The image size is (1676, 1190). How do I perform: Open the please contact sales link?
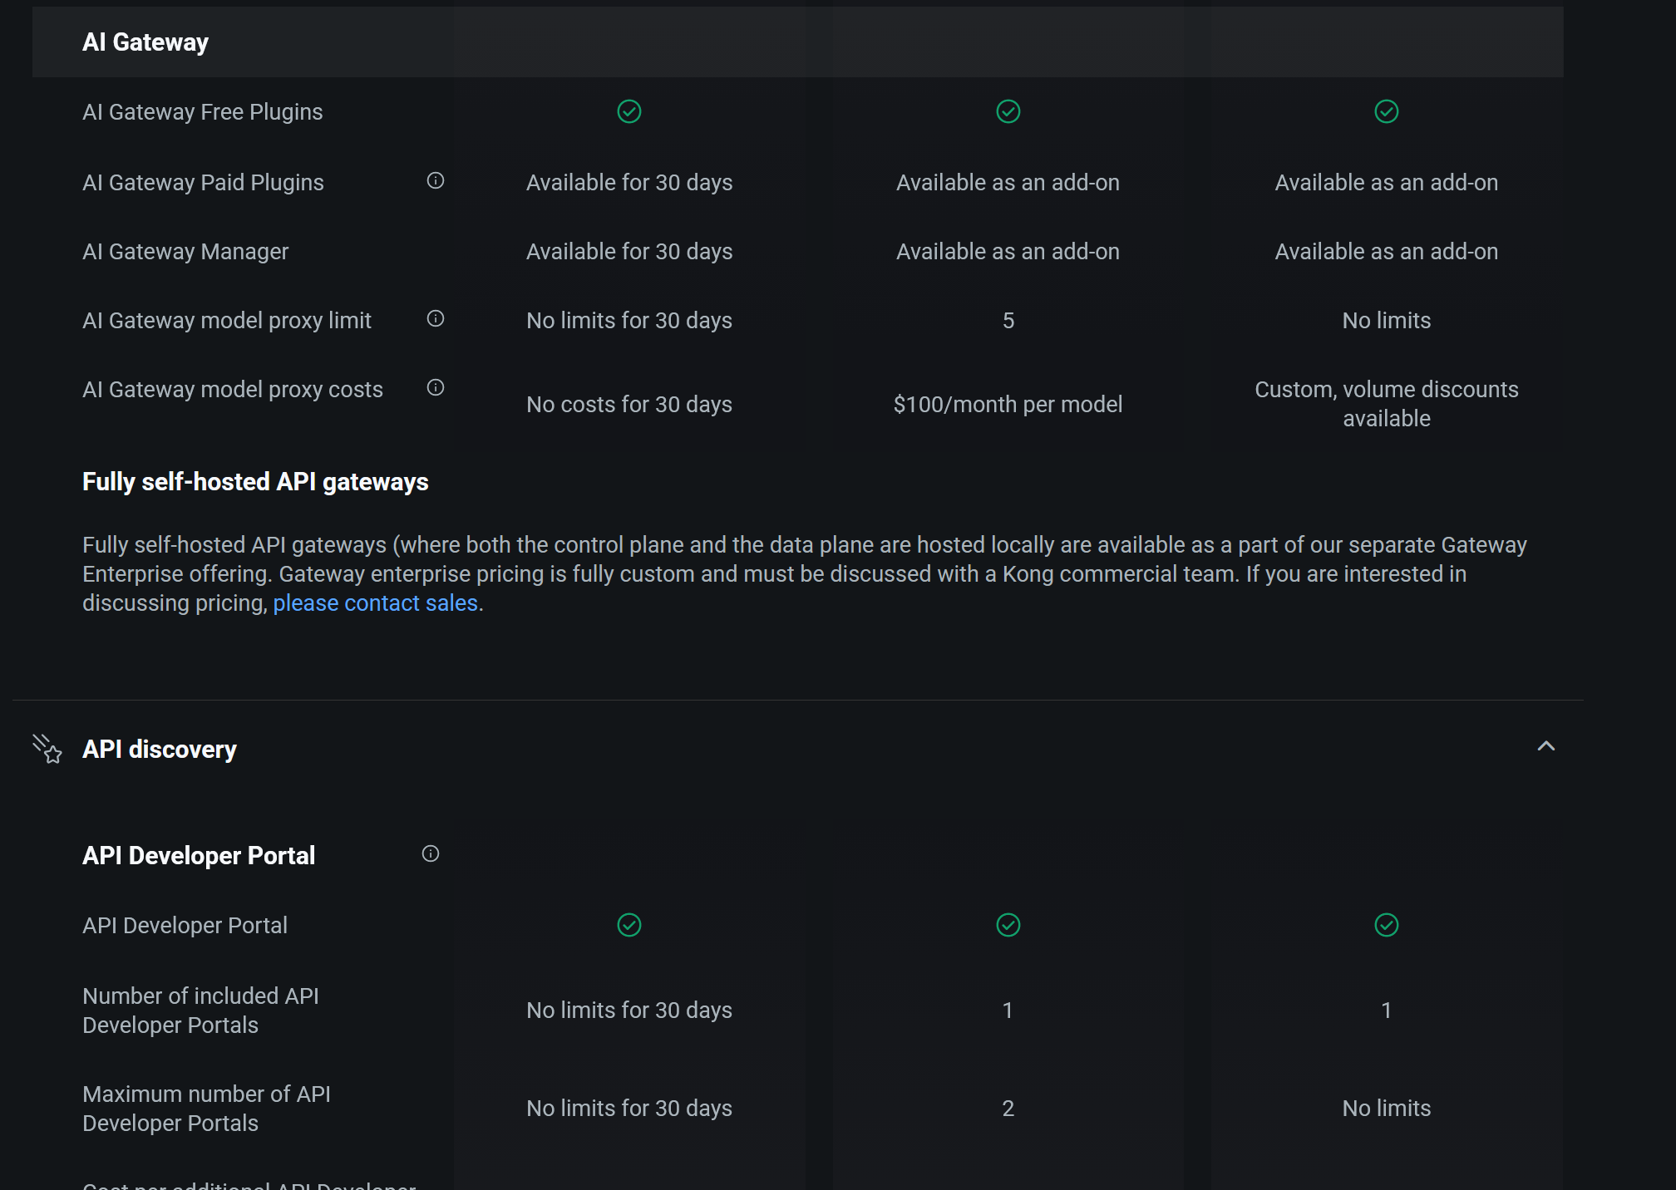375,603
